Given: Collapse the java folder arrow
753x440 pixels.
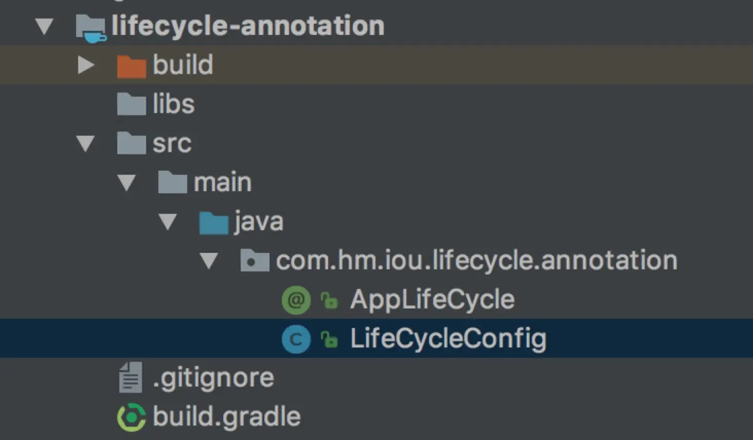Looking at the screenshot, I should (x=168, y=222).
